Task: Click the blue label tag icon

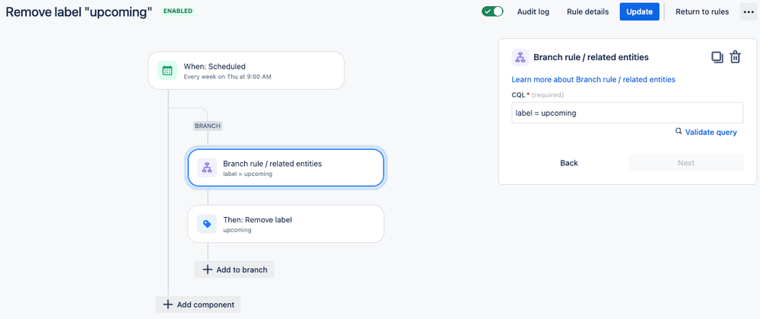Action: click(x=207, y=224)
